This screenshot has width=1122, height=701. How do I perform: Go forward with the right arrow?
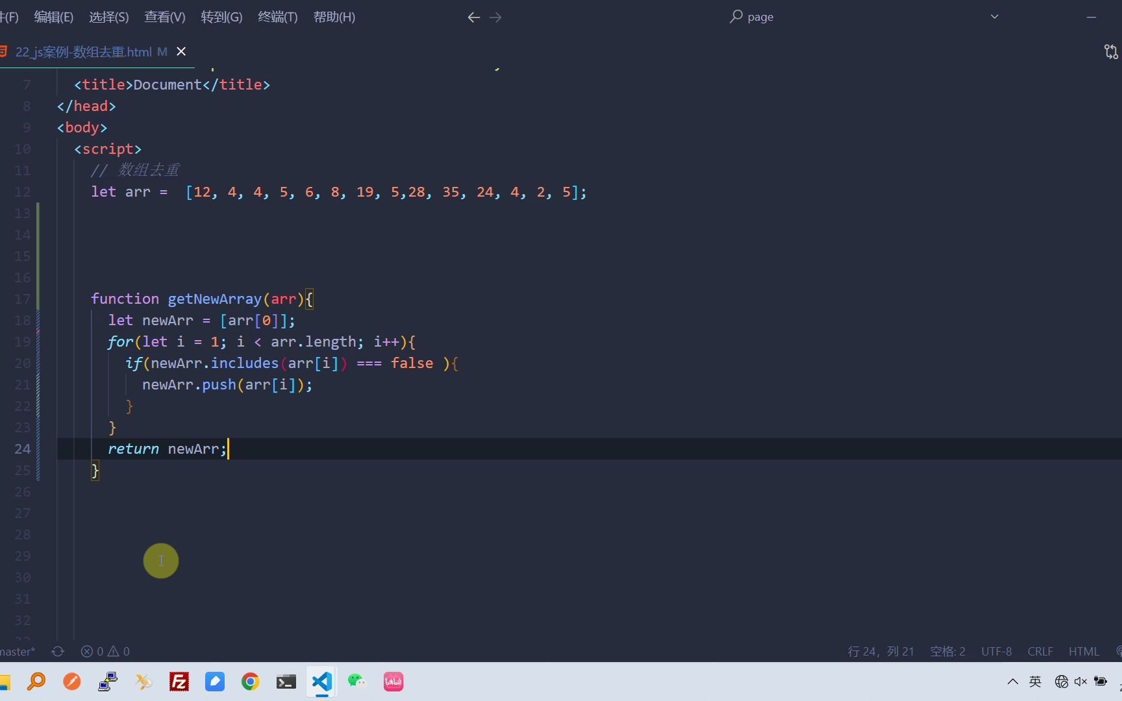(495, 18)
